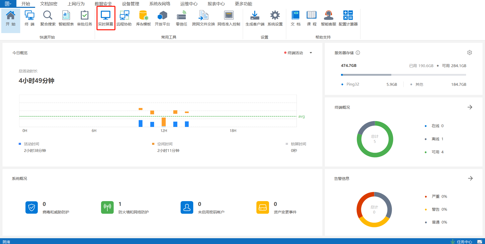Image resolution: width=485 pixels, height=244 pixels.
Task: Open the application menu button at top-left
Action: pos(8,4)
